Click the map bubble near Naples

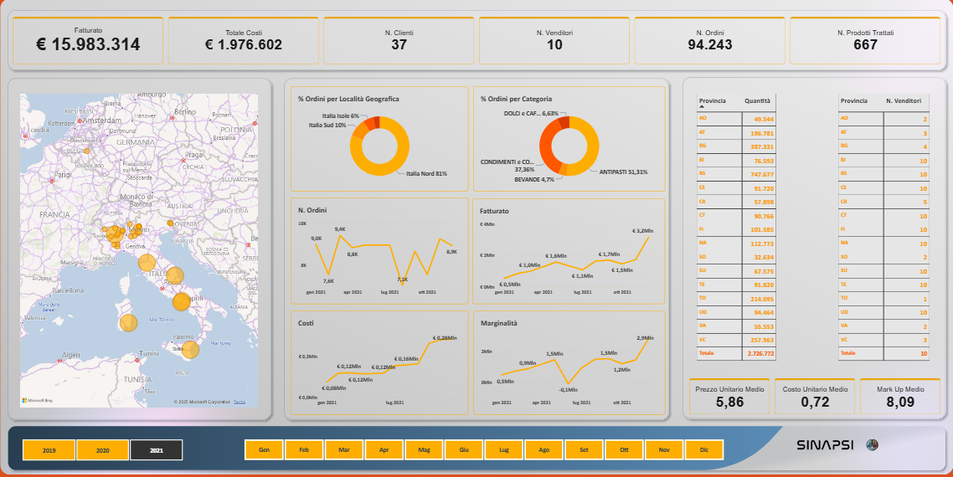coord(181,302)
